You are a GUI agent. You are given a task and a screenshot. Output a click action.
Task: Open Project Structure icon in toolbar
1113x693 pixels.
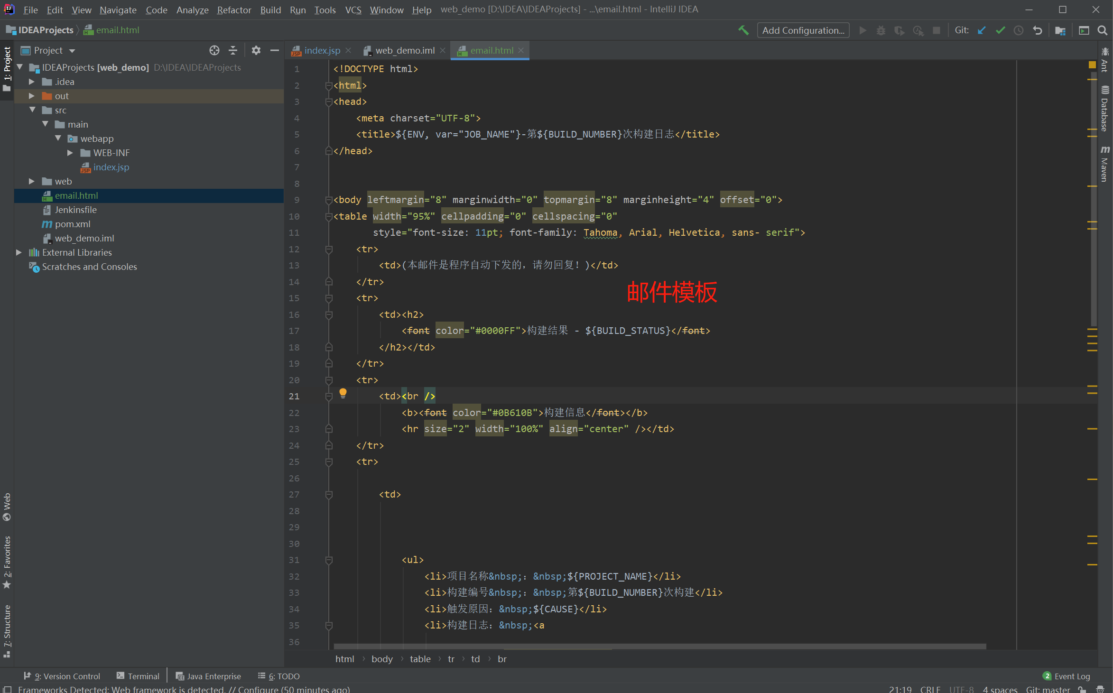(1060, 30)
